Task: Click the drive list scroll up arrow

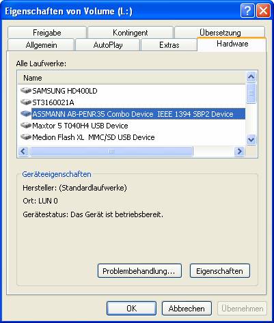Action: pyautogui.click(x=251, y=77)
